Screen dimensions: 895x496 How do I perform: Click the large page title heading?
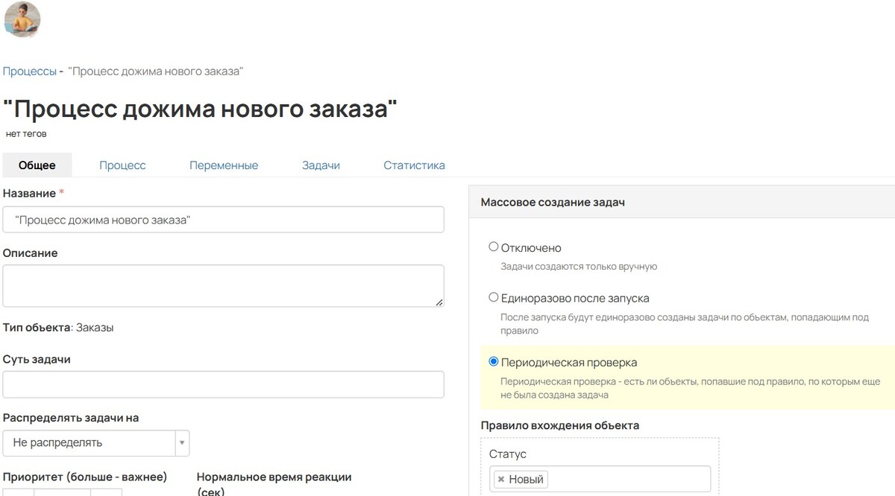[200, 109]
